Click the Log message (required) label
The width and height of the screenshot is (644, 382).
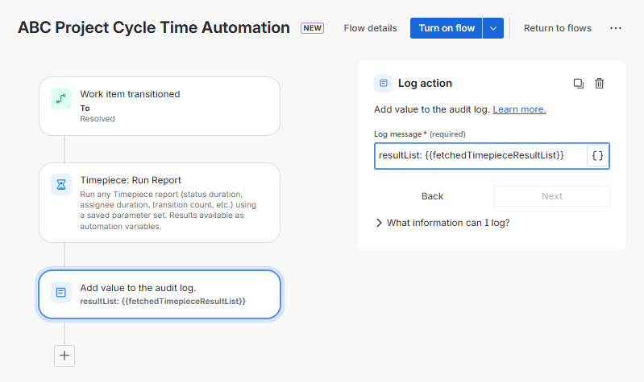coord(420,134)
